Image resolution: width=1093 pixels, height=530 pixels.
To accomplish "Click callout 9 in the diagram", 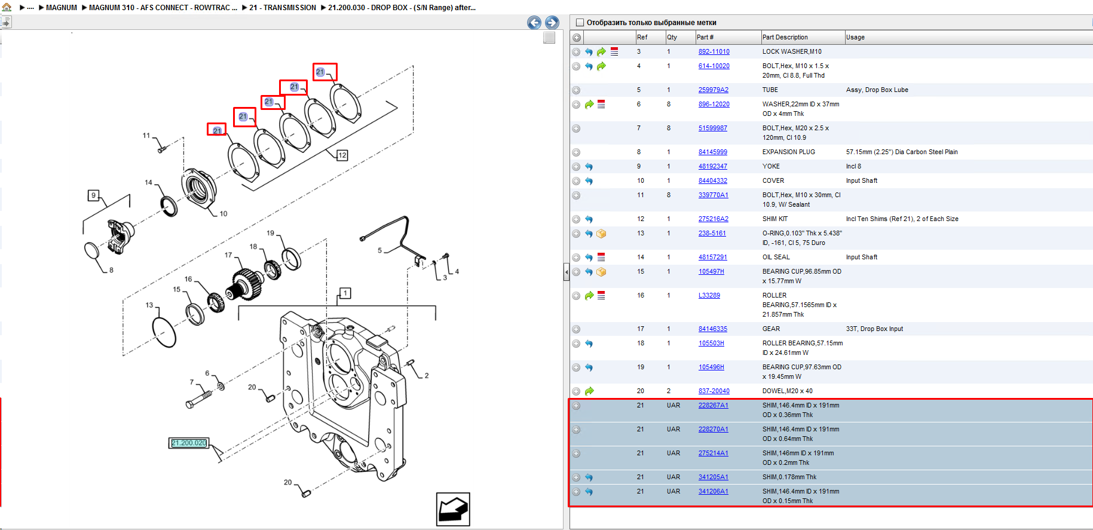I will [x=93, y=195].
